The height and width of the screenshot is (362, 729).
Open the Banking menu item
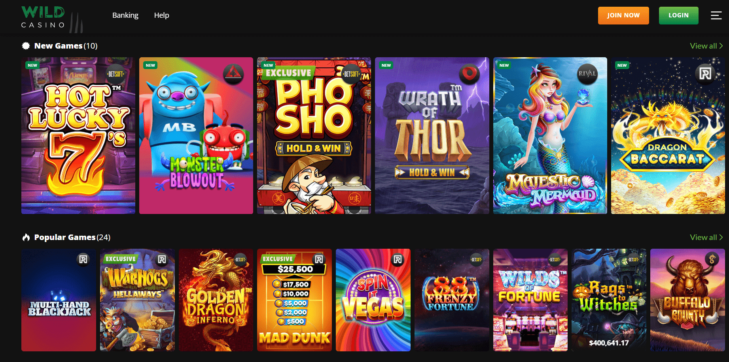[125, 15]
